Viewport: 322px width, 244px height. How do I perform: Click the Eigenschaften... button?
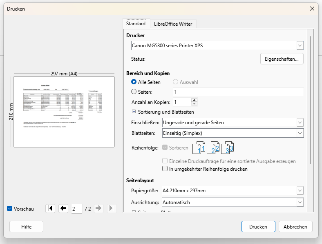coord(282,59)
